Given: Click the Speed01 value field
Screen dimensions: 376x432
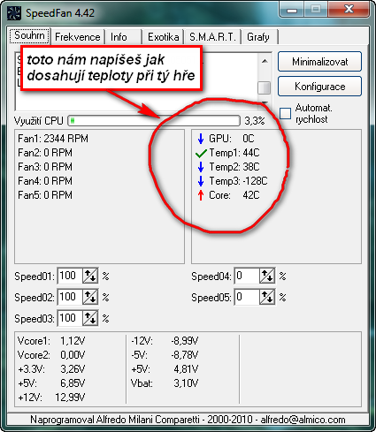Looking at the screenshot, I should [x=70, y=276].
